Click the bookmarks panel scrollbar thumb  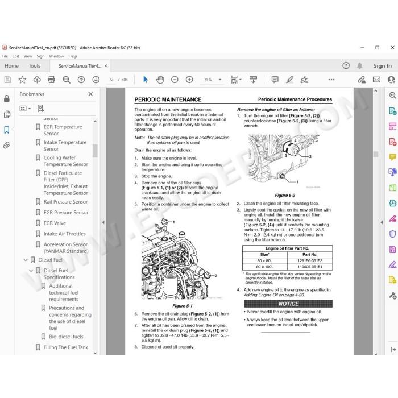click(x=95, y=151)
